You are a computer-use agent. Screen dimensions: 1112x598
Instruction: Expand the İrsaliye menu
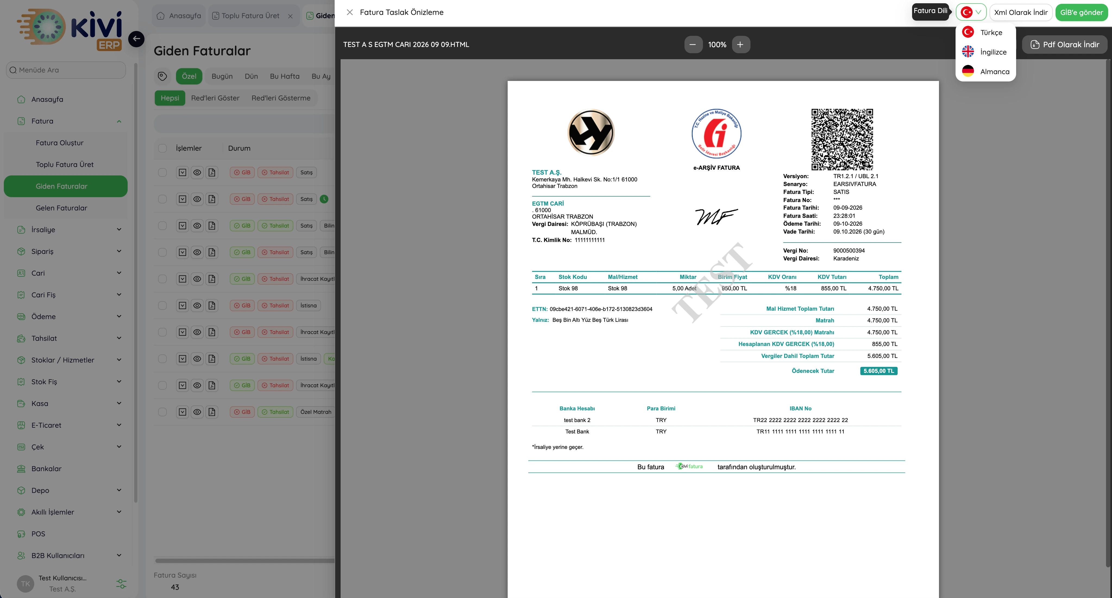pyautogui.click(x=66, y=229)
